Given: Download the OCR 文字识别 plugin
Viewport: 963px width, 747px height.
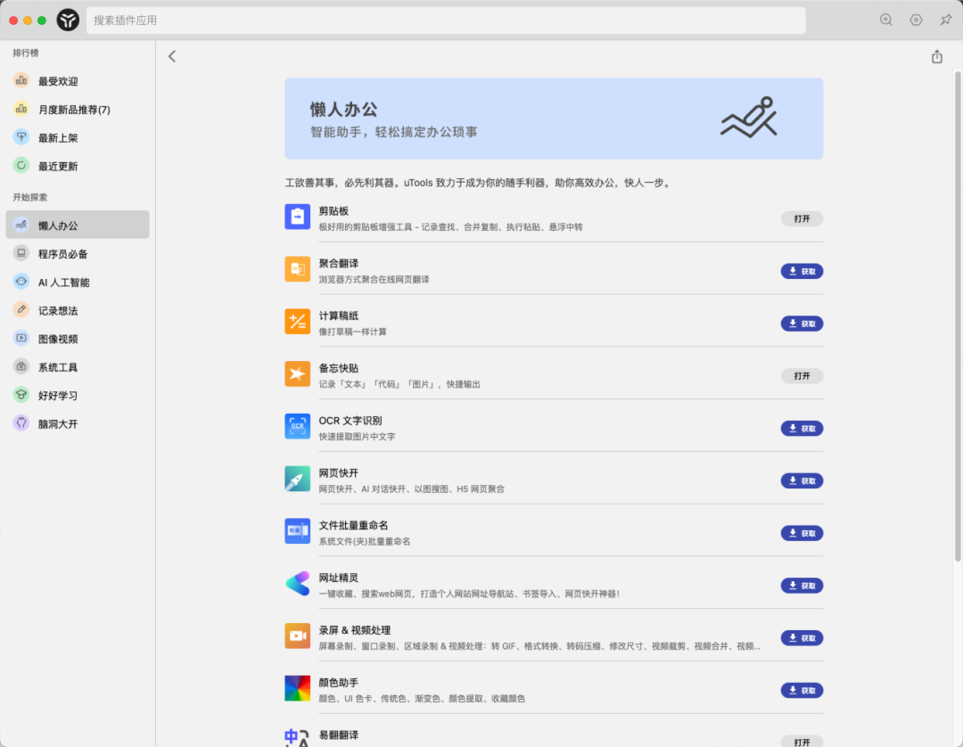Looking at the screenshot, I should coord(802,429).
